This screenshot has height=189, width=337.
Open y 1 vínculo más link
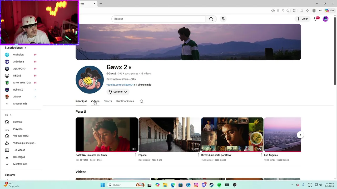[143, 85]
